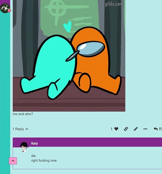Click the like count number 1
The width and height of the screenshot is (162, 174).
pyautogui.click(x=111, y=129)
